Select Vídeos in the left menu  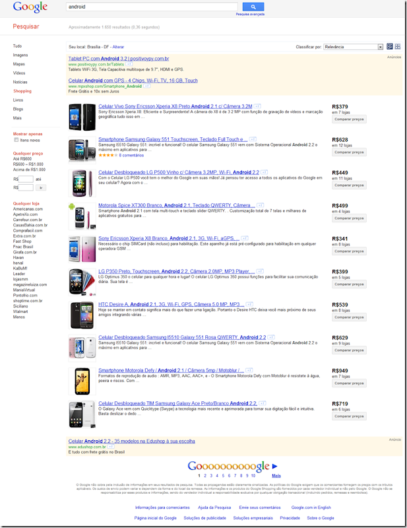[x=19, y=73]
